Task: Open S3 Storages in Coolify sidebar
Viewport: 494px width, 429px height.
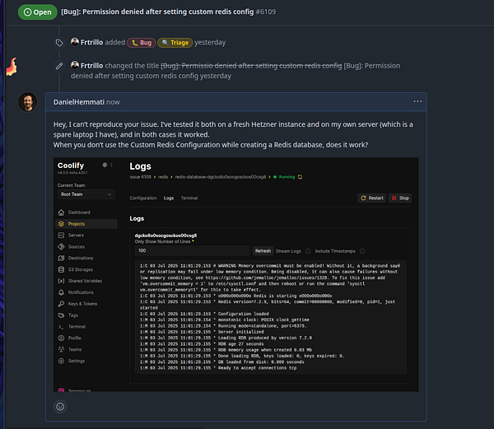Action: click(81, 269)
